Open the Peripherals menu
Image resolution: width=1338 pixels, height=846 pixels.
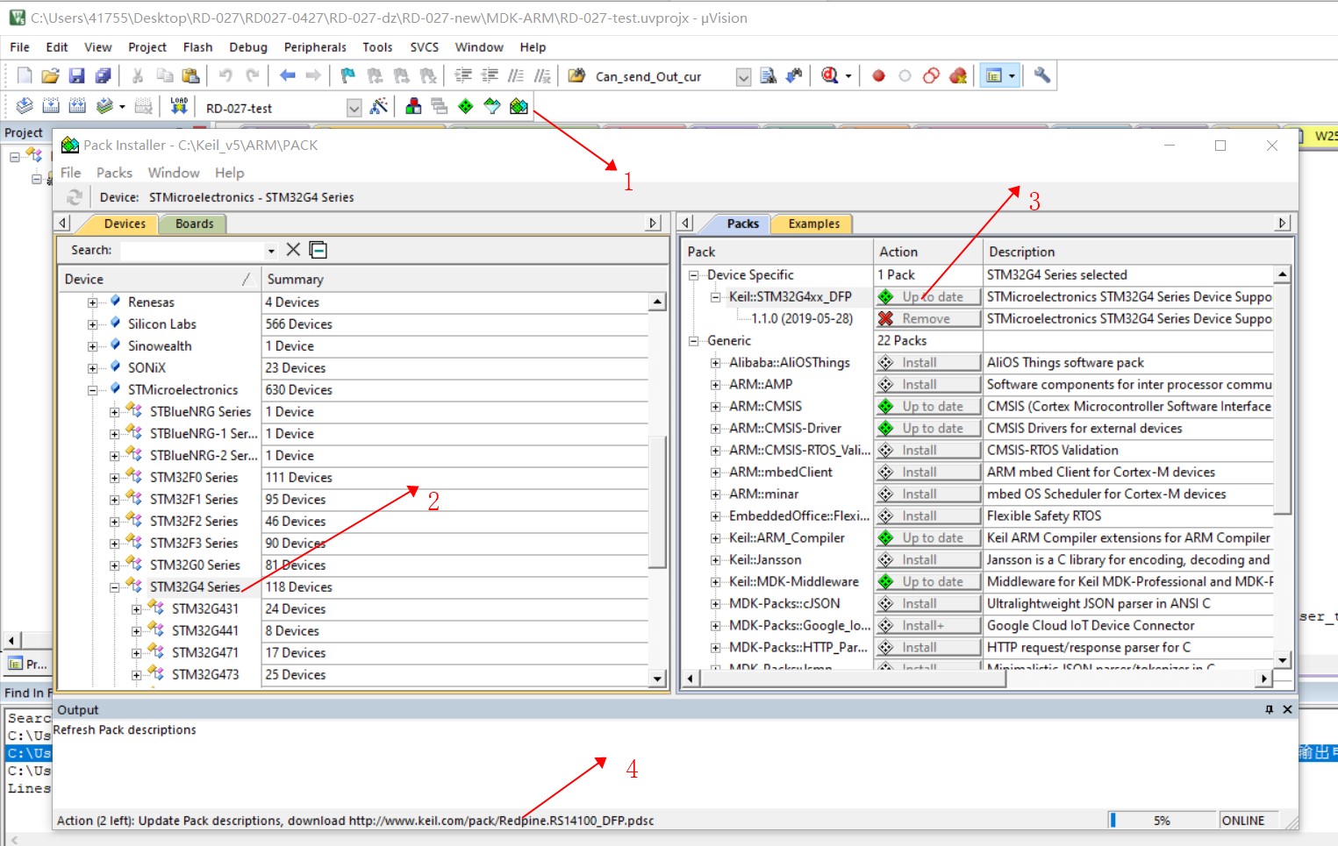click(315, 47)
